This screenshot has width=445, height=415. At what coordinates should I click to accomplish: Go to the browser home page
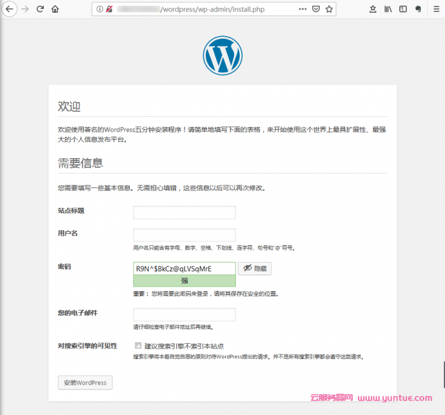click(x=55, y=9)
